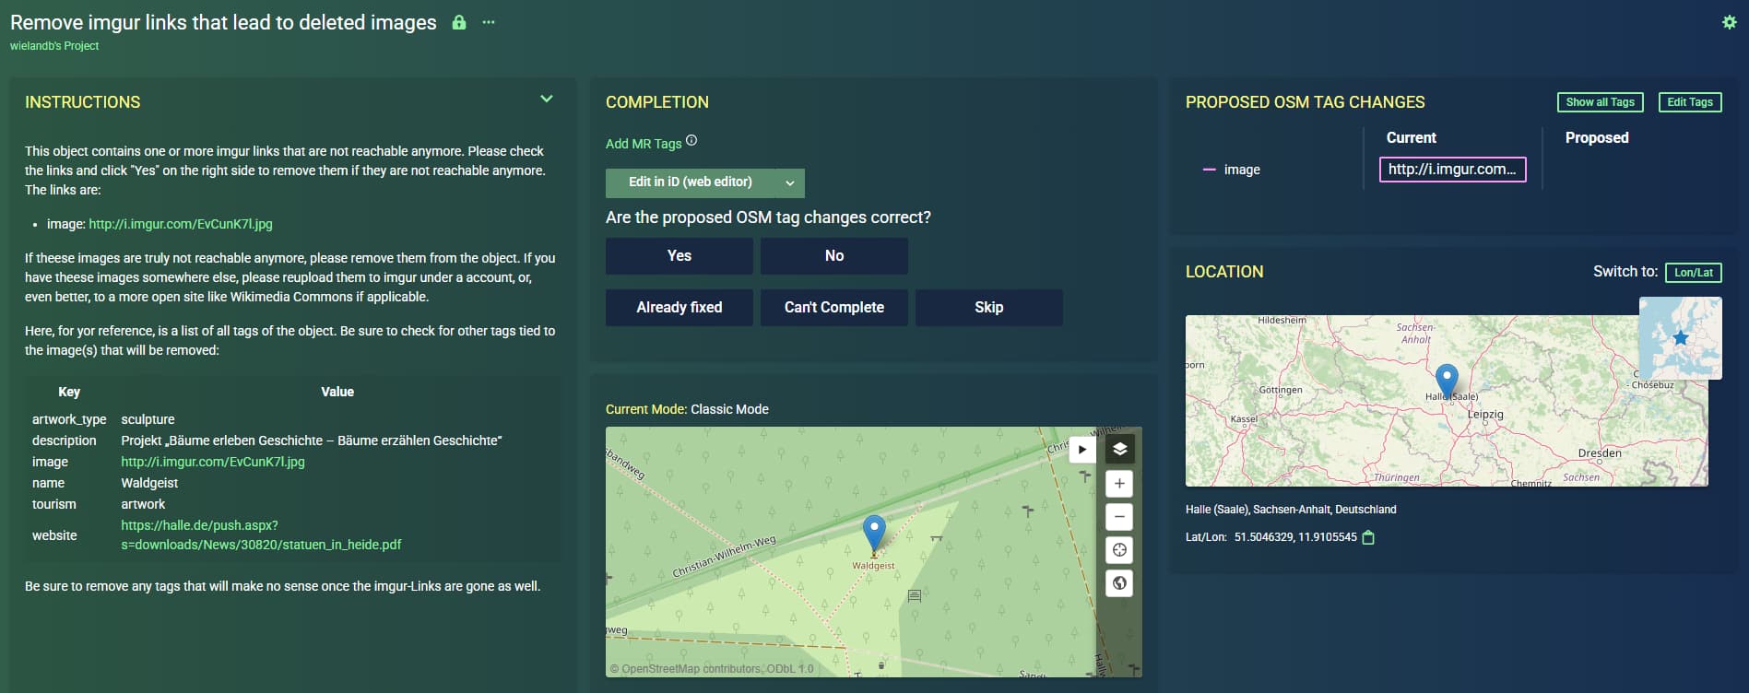
Task: Click the 'image' tag row in proposed changes
Action: 1242,170
